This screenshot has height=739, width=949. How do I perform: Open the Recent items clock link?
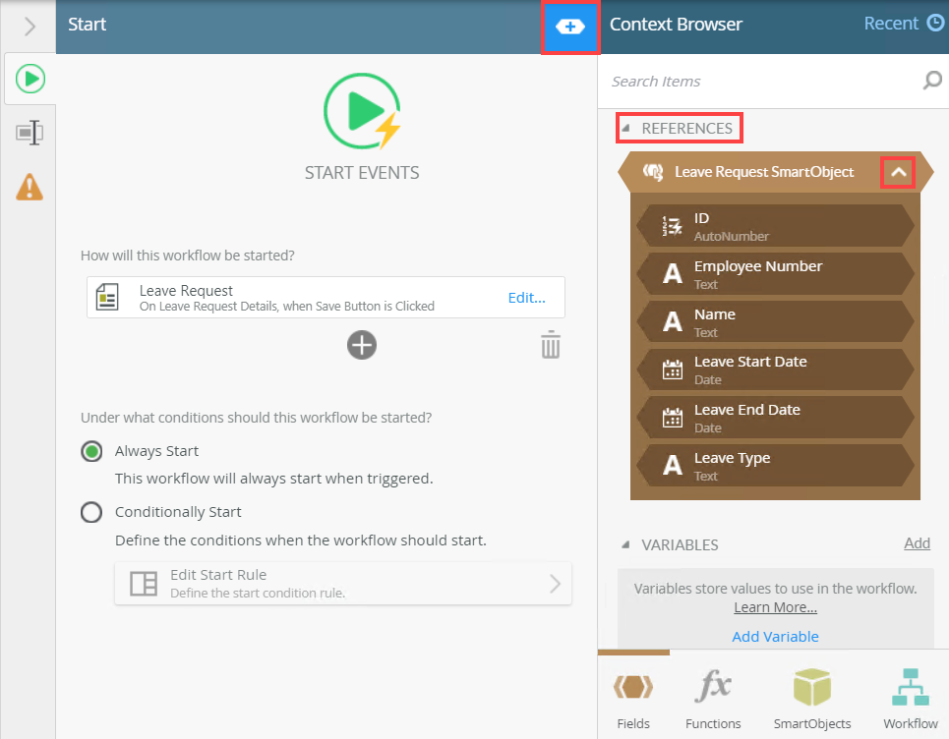[x=904, y=23]
